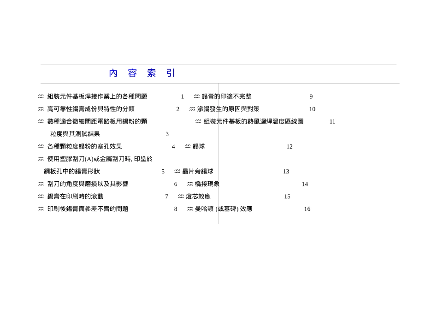Click page number 7

(166, 197)
